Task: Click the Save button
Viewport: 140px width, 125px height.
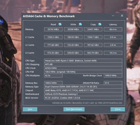Action: click(30, 109)
